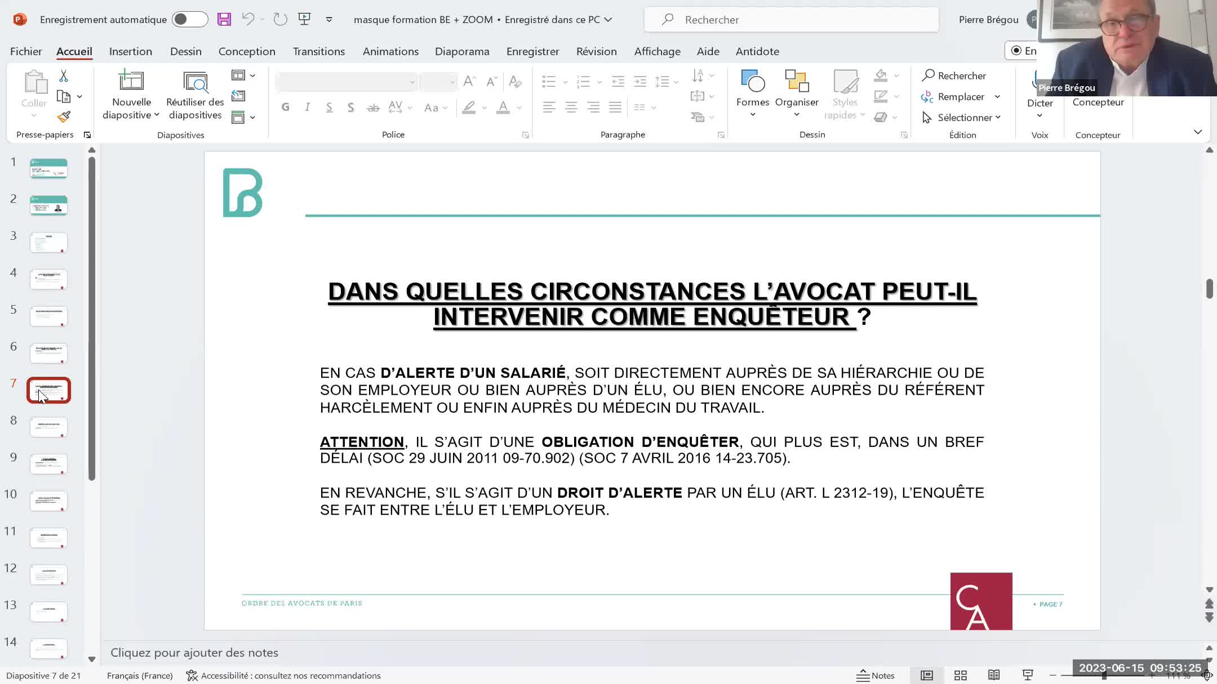Toggle text shadow effect

pos(350,107)
